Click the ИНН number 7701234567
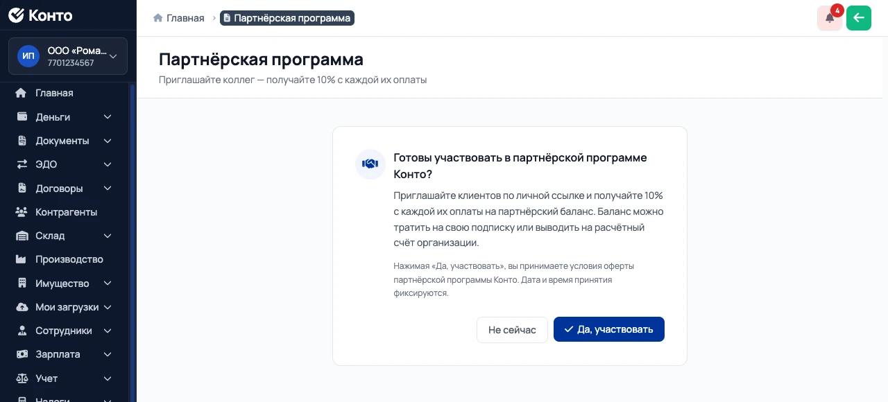 (x=71, y=63)
